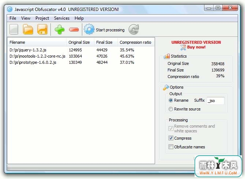This screenshot has height=179, width=245.
Task: Open the Services menu
Action: tap(62, 18)
